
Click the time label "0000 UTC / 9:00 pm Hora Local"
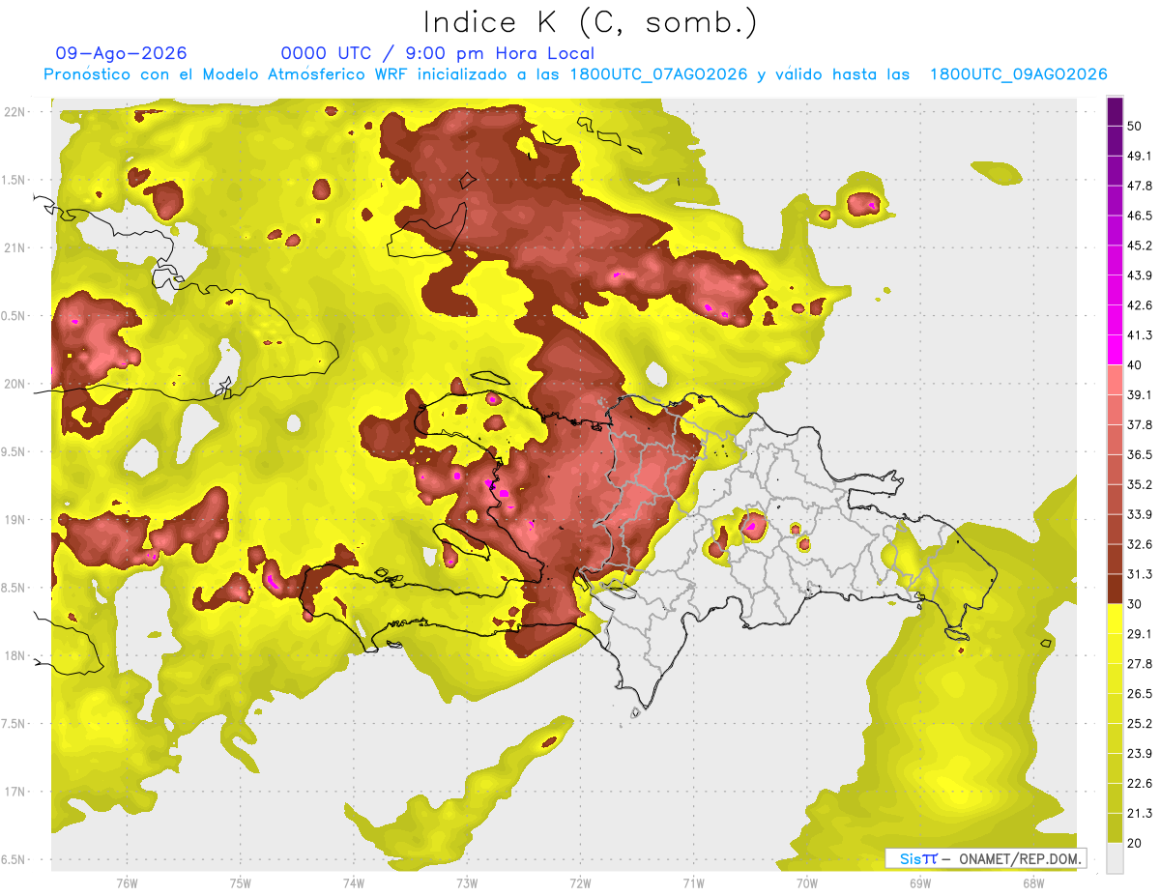pos(438,53)
